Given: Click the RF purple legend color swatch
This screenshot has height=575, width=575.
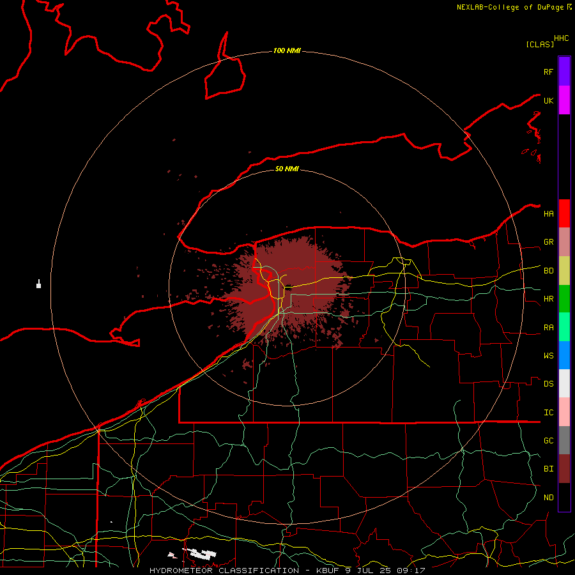Looking at the screenshot, I should pyautogui.click(x=564, y=72).
